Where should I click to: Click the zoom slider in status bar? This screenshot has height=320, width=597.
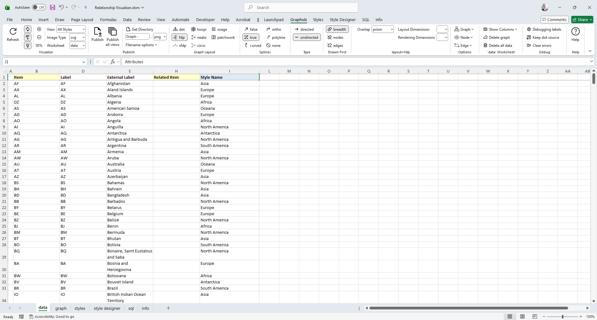(562, 317)
